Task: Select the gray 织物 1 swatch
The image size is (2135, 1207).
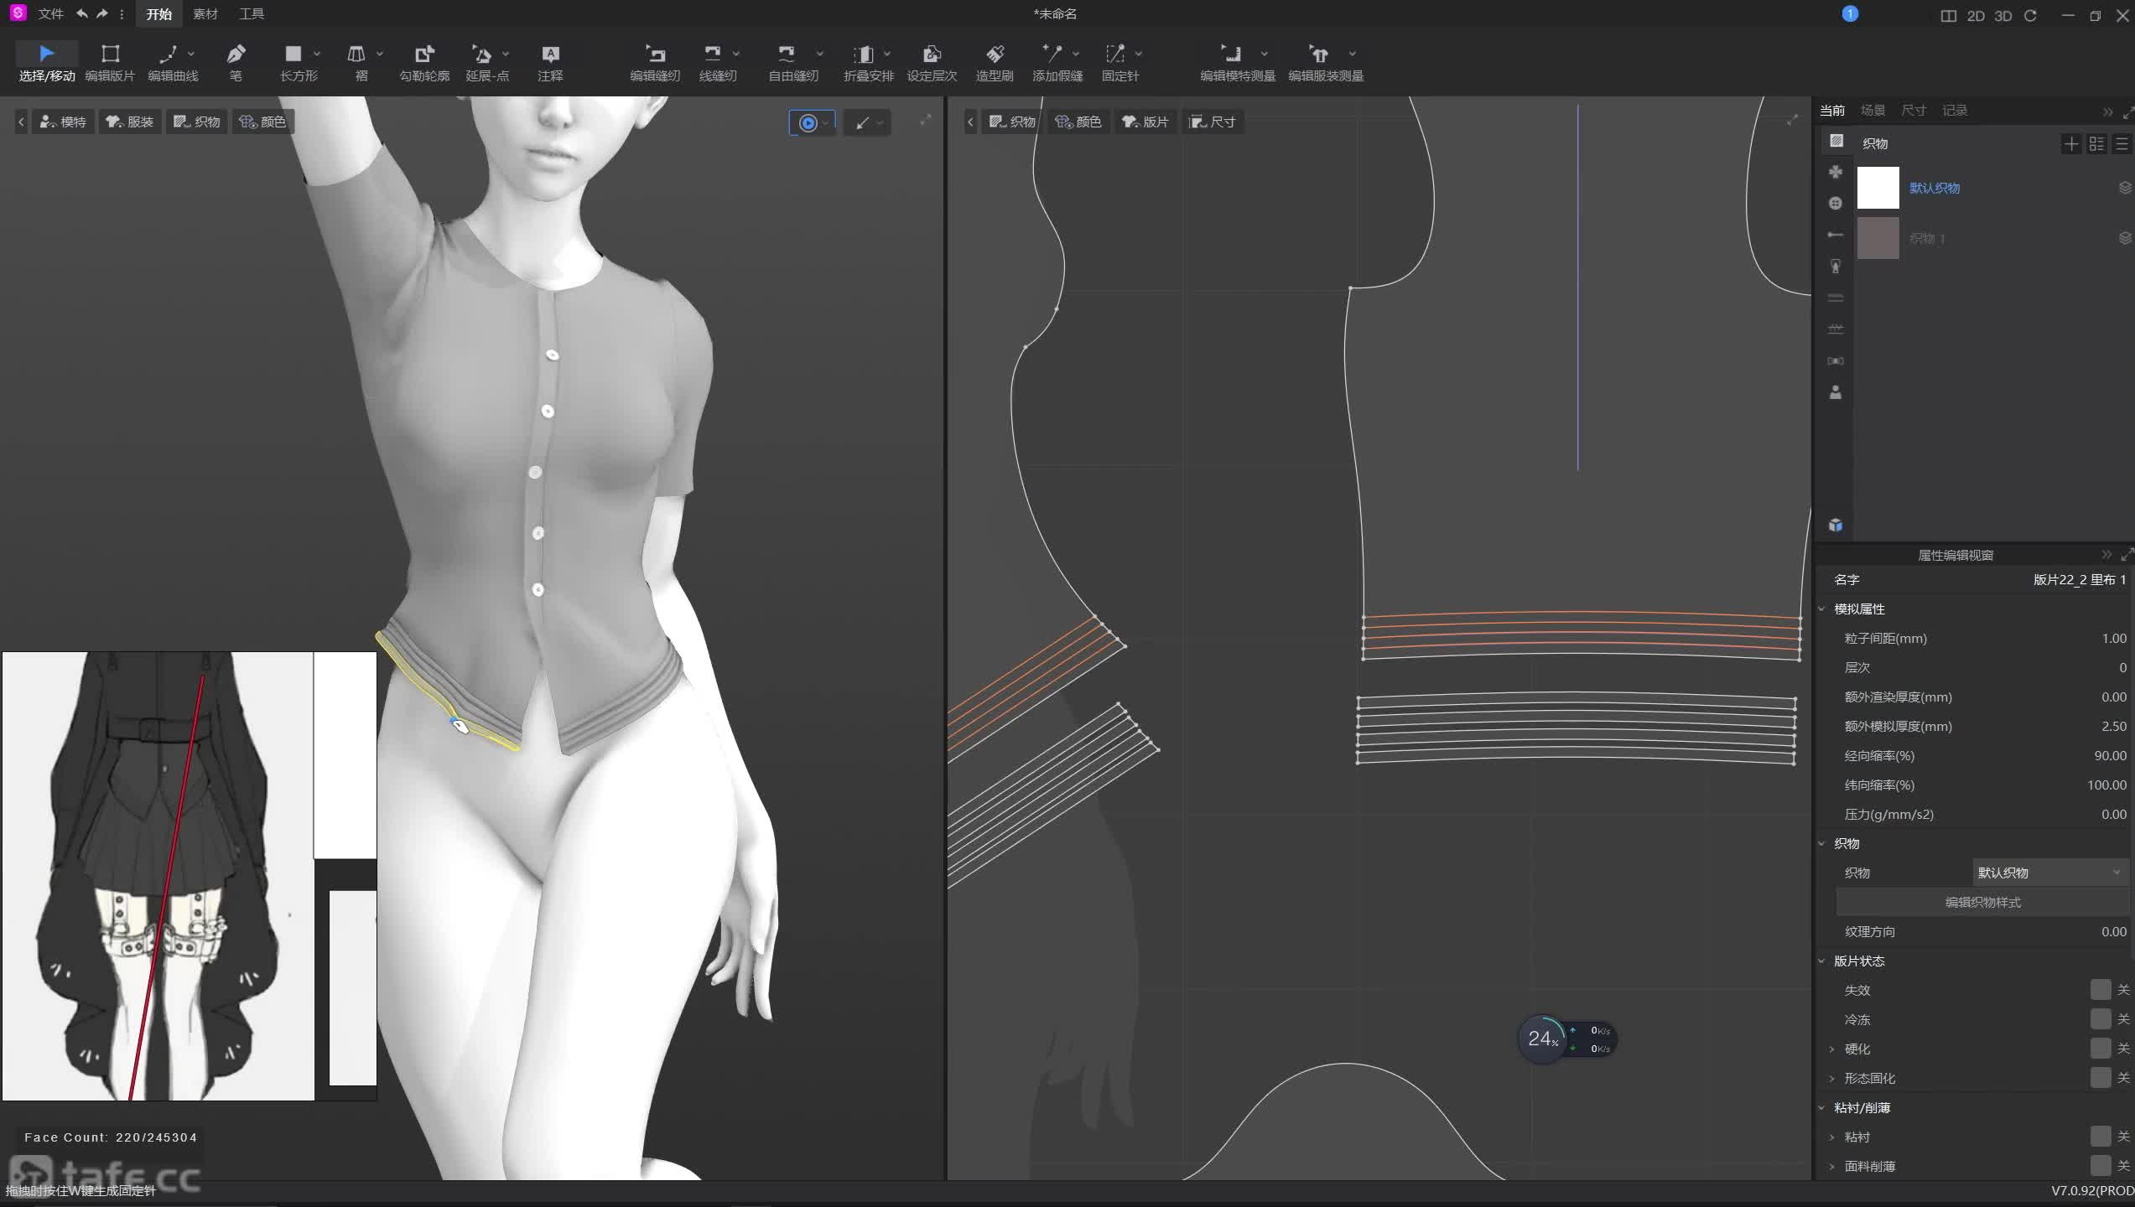Action: tap(1878, 238)
